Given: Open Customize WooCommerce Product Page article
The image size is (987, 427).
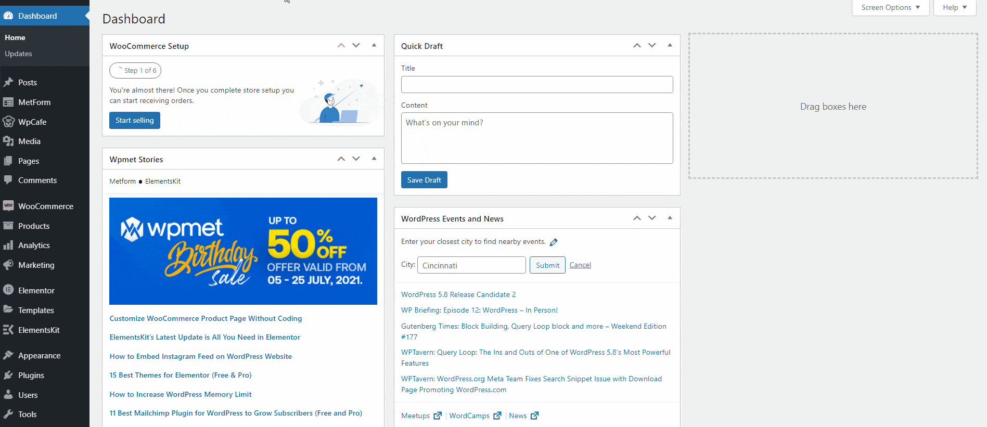Looking at the screenshot, I should pos(206,318).
